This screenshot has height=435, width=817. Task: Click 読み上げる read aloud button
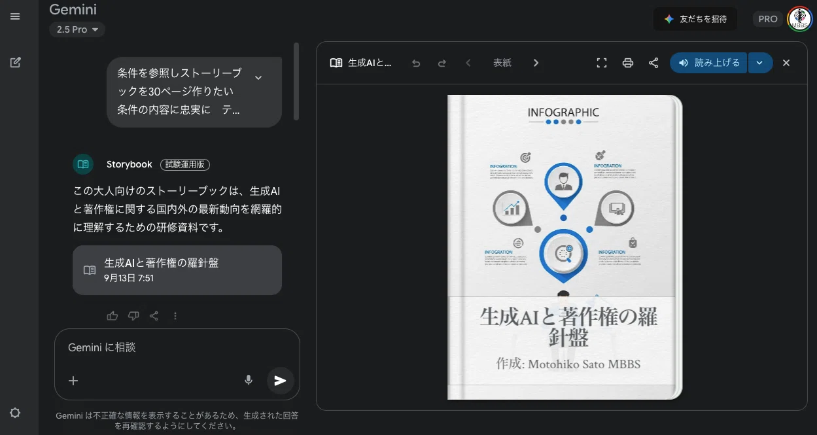click(x=708, y=63)
